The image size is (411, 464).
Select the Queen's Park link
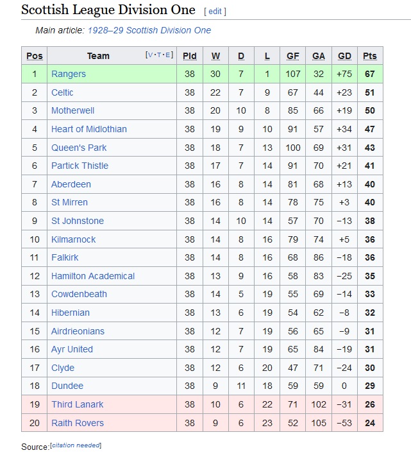pyautogui.click(x=79, y=148)
